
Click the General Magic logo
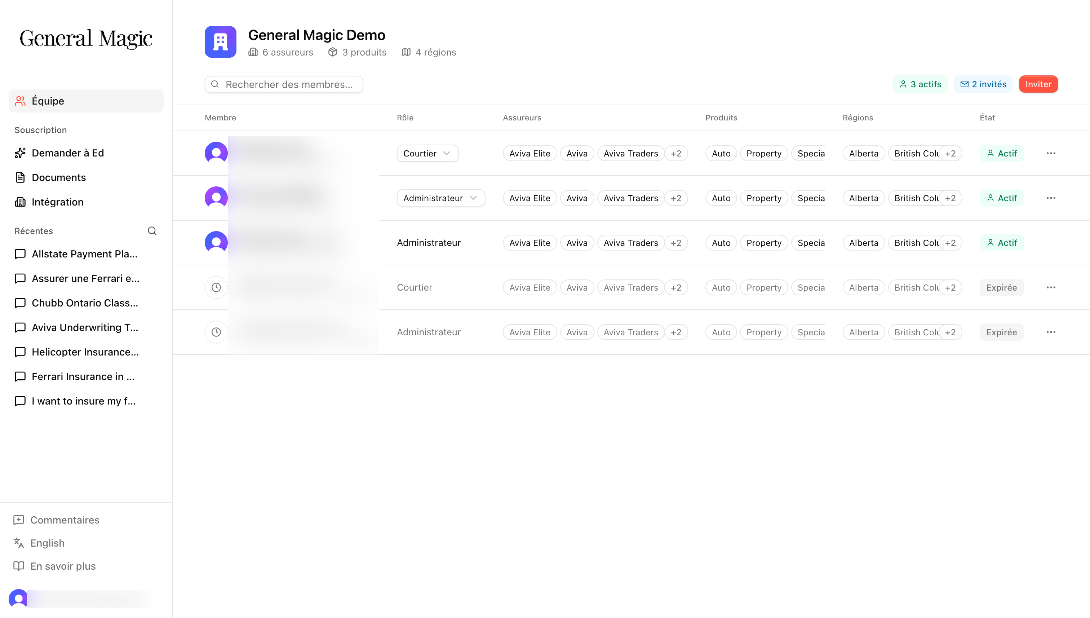pyautogui.click(x=86, y=39)
